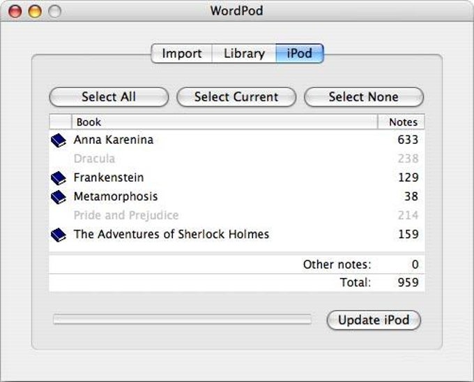Click the 38 notes count
The image size is (474, 382).
point(411,196)
